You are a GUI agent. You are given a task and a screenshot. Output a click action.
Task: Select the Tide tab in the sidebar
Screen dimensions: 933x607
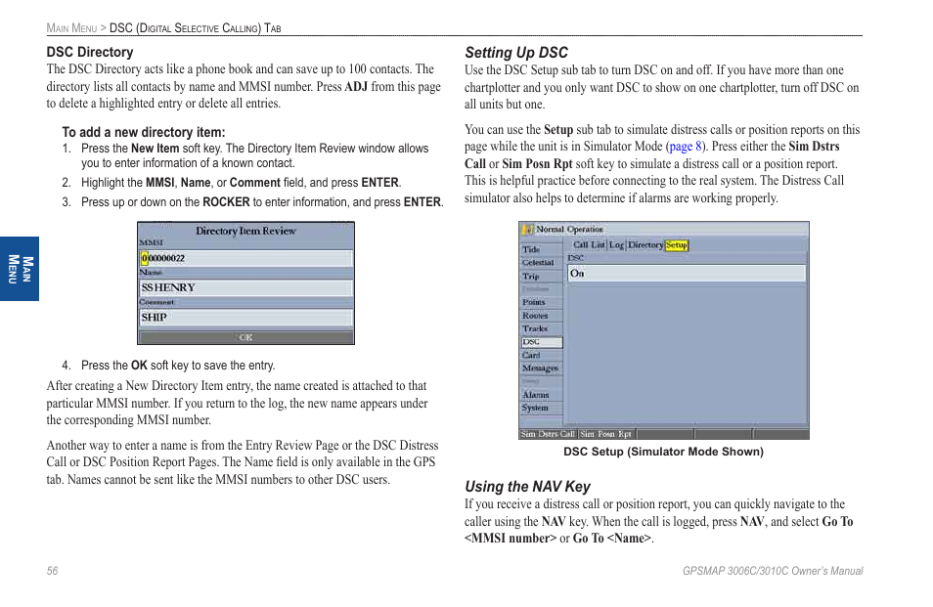click(541, 249)
